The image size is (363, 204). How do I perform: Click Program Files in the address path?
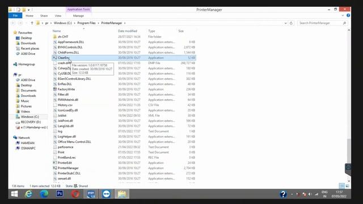pyautogui.click(x=86, y=23)
